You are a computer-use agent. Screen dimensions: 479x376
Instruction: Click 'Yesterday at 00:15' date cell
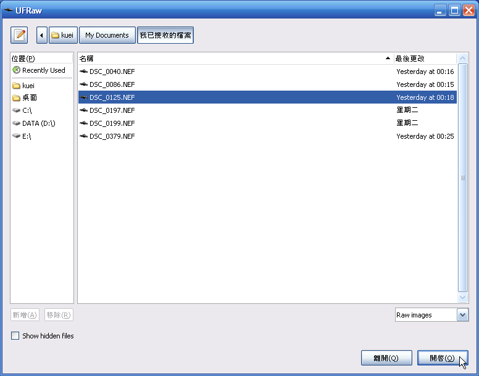(425, 84)
